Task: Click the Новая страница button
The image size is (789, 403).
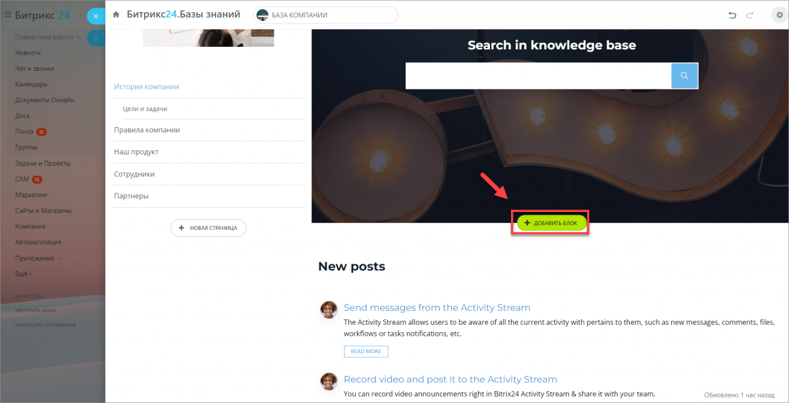Action: [x=208, y=228]
